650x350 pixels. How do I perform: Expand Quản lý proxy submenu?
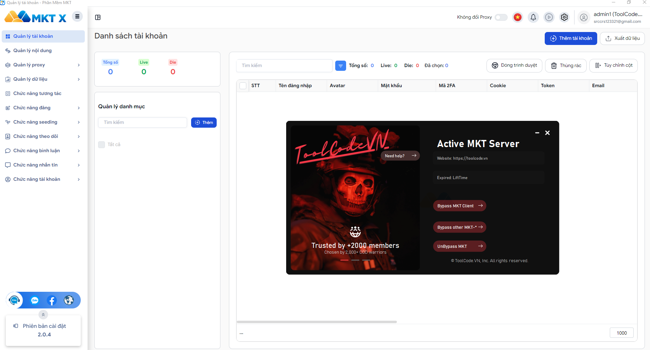[x=79, y=65]
